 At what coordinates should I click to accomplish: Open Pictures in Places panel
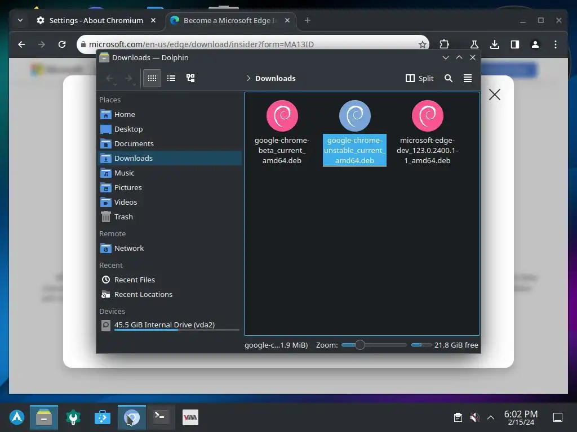[x=170, y=188]
